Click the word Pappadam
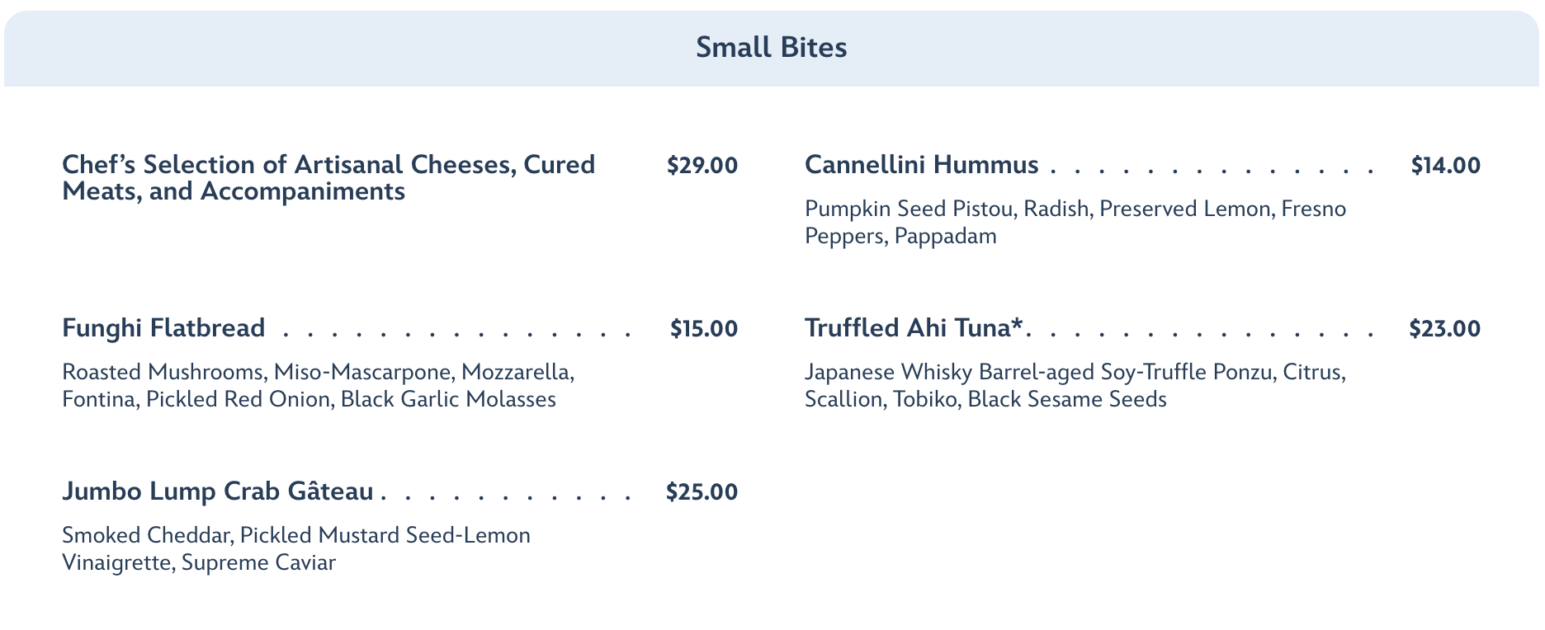 point(945,237)
